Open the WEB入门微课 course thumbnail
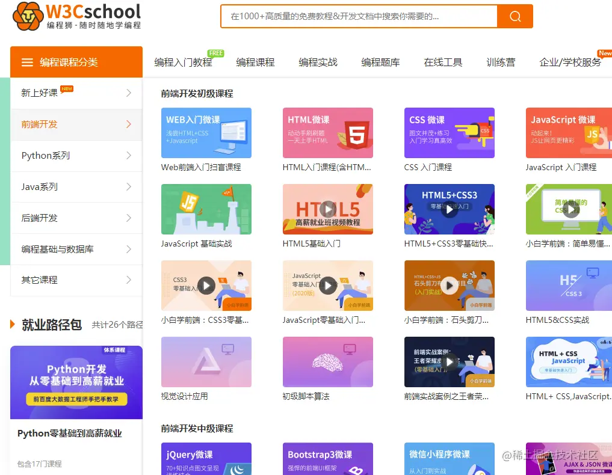 pos(206,133)
